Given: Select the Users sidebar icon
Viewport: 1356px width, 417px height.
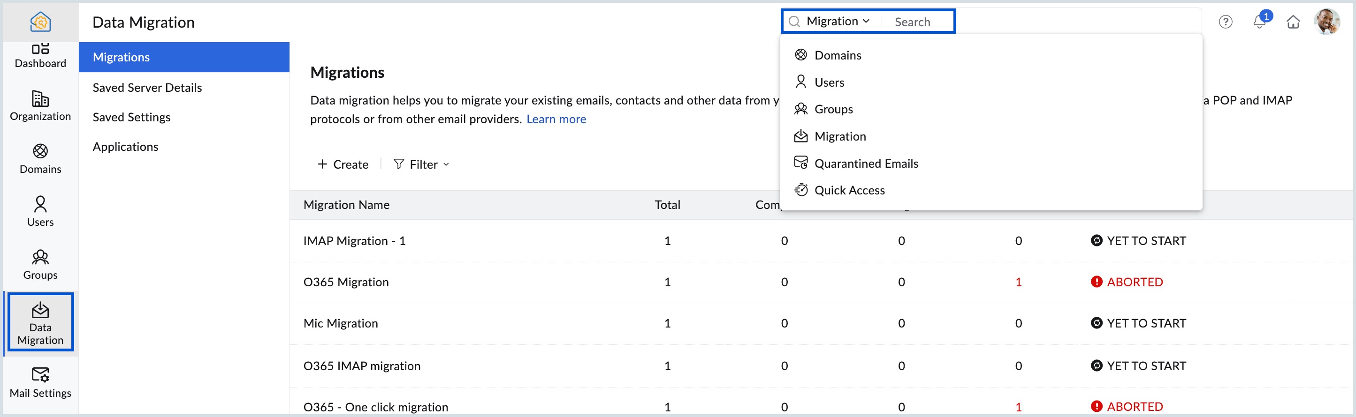Looking at the screenshot, I should tap(40, 211).
